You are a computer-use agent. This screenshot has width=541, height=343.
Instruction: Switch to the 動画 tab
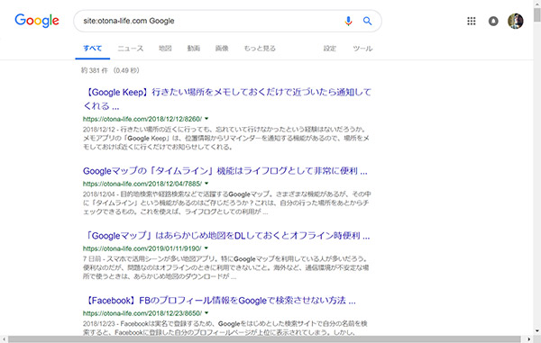click(x=194, y=49)
